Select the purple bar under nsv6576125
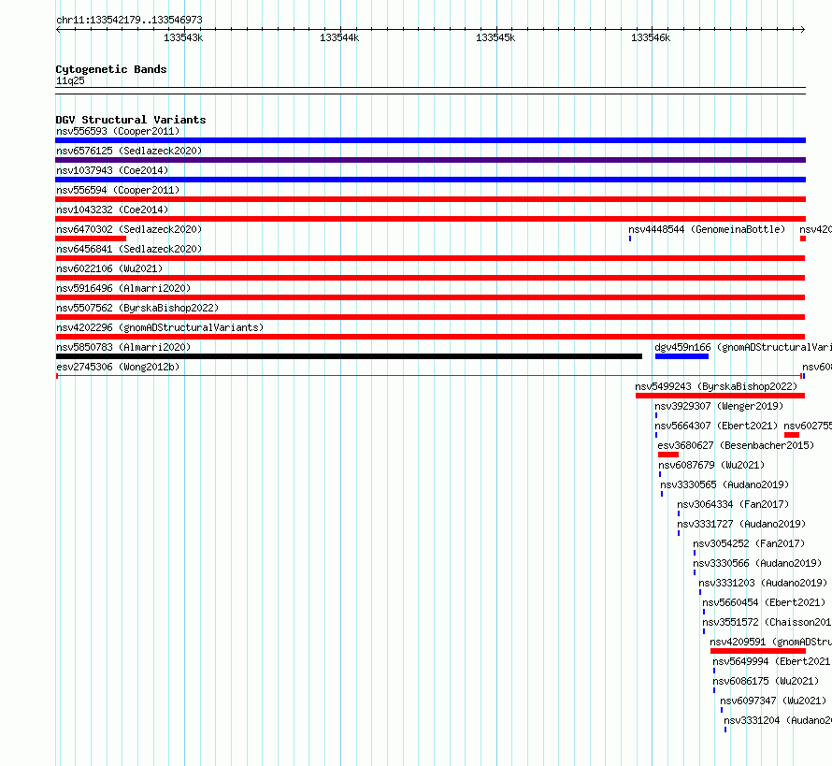The height and width of the screenshot is (766, 832). pos(430,160)
